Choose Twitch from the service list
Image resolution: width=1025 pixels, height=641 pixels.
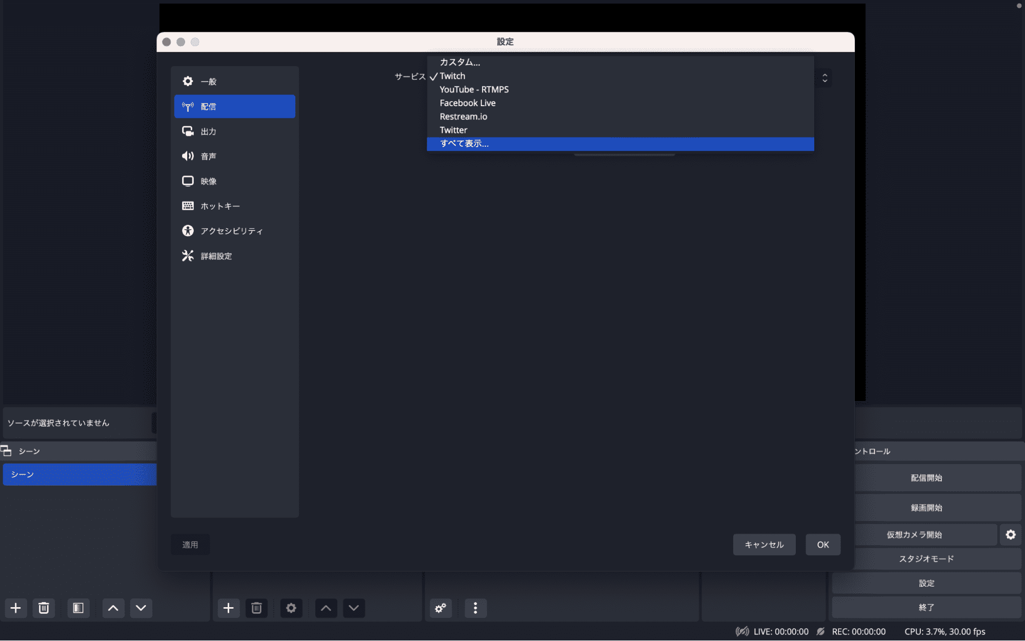(620, 76)
